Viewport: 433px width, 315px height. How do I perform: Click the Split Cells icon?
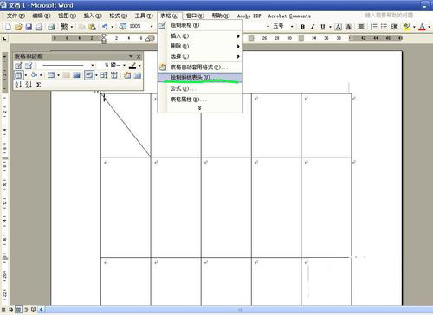pyautogui.click(x=76, y=75)
